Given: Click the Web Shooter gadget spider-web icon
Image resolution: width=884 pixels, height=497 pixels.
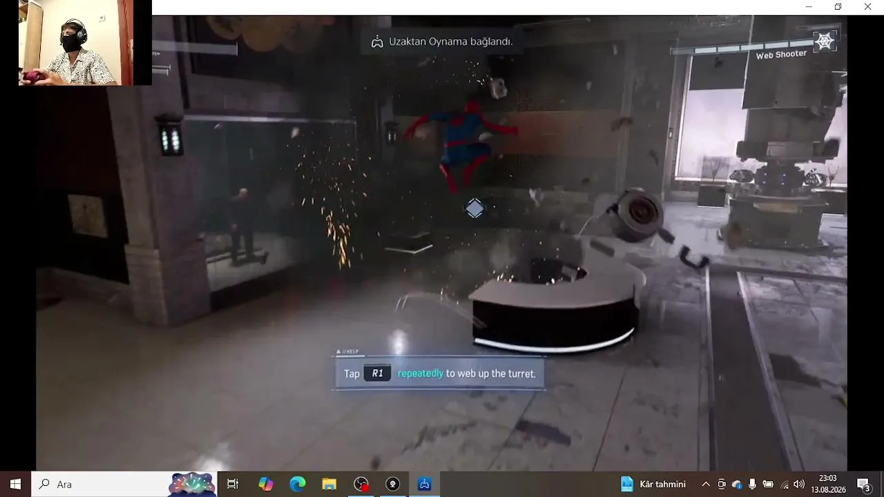Looking at the screenshot, I should tap(825, 41).
